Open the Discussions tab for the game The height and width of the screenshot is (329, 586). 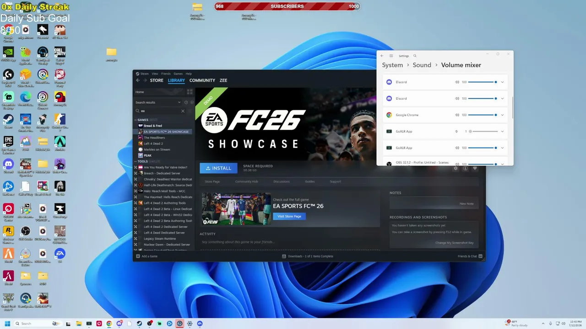click(x=282, y=182)
